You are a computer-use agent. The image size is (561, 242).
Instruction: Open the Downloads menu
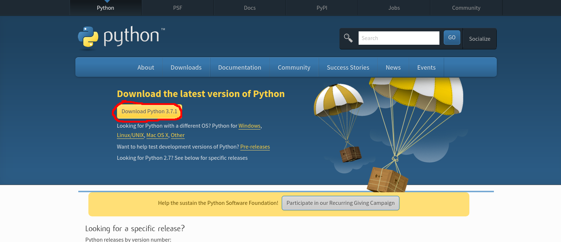(x=186, y=67)
